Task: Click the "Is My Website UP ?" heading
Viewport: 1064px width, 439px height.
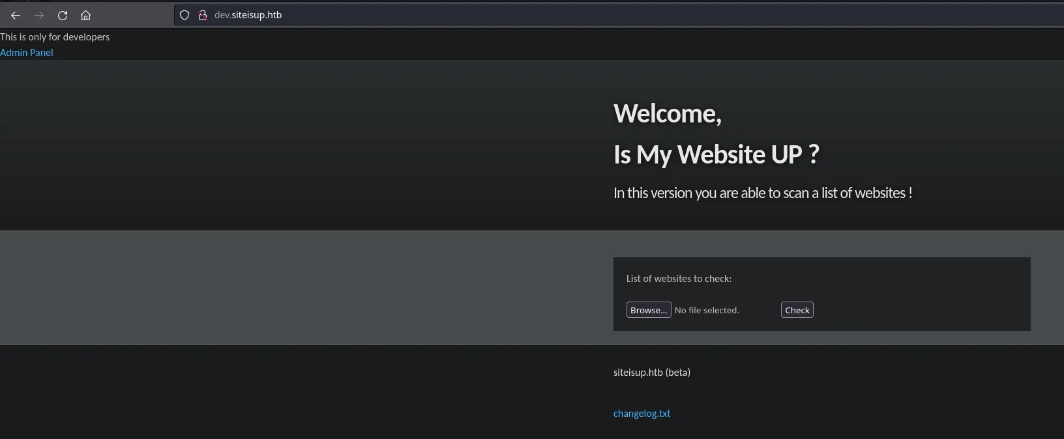Action: (x=716, y=155)
